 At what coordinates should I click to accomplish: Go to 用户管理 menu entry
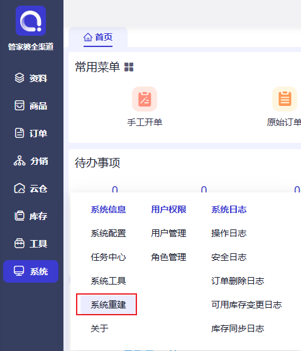168,233
